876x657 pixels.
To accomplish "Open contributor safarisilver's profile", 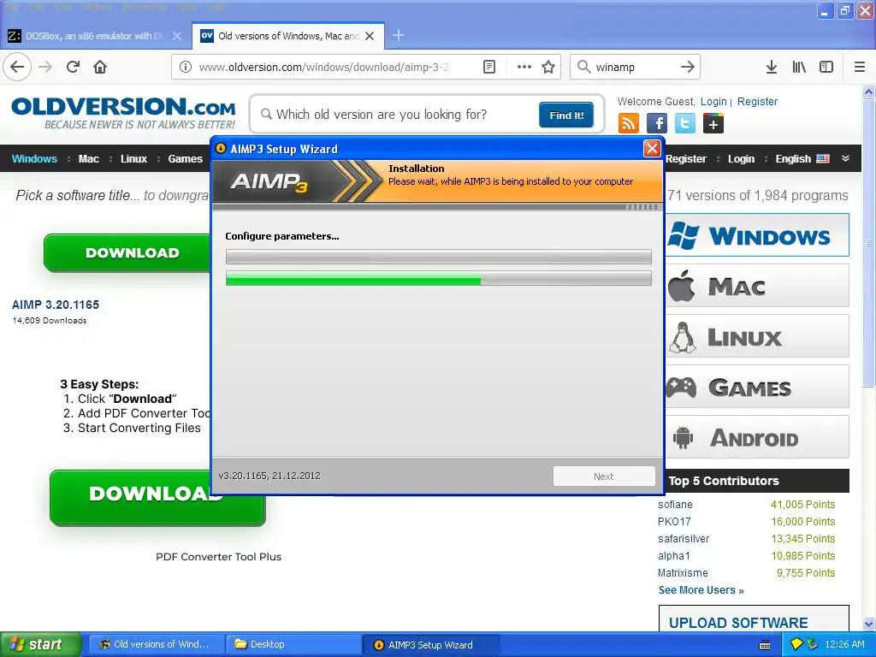I will point(684,539).
